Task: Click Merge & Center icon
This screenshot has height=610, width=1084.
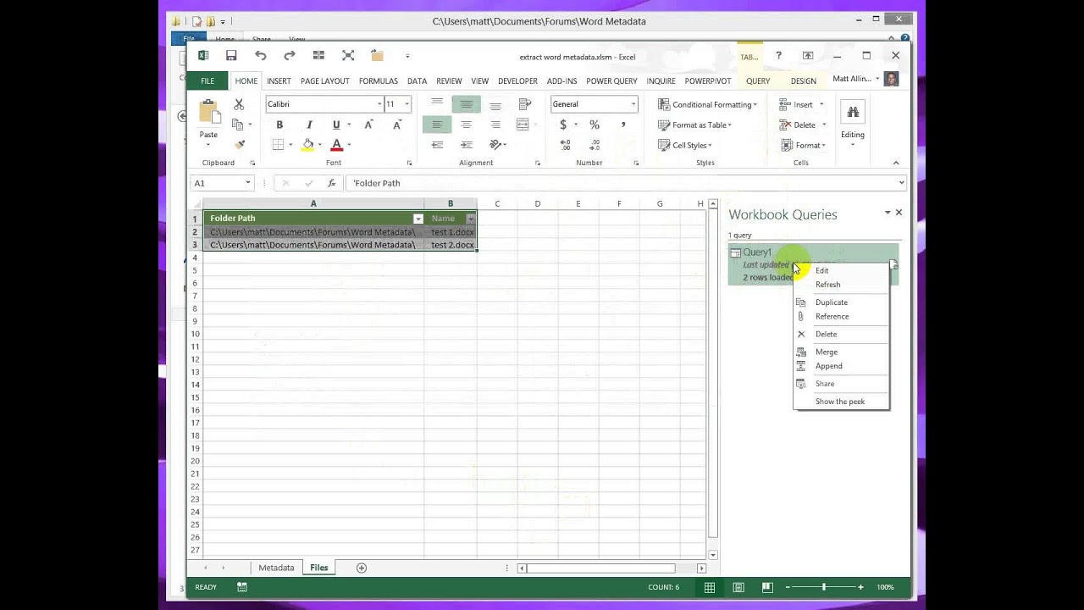Action: click(523, 125)
